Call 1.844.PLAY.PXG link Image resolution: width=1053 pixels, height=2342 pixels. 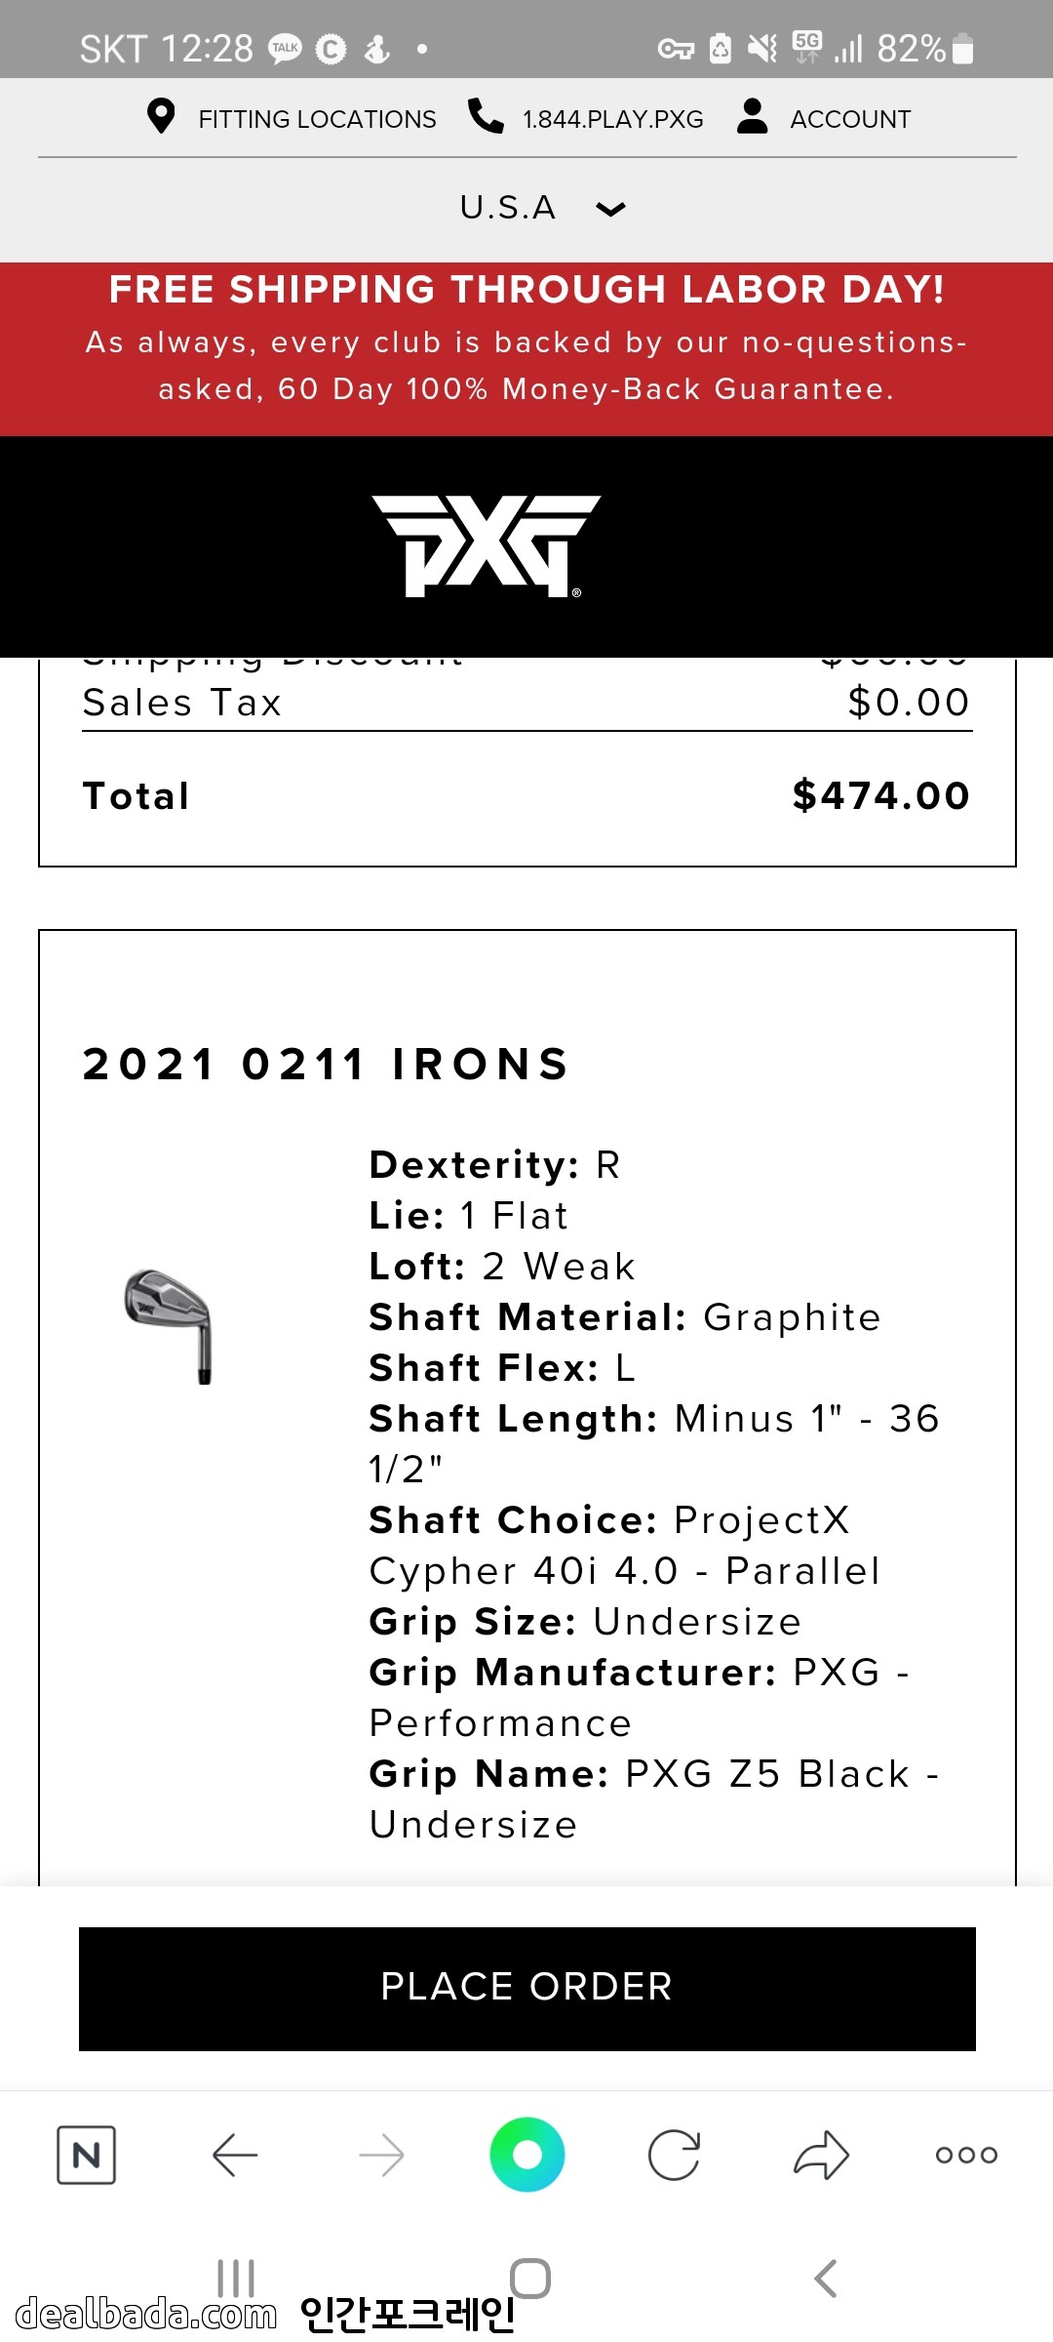(x=612, y=119)
